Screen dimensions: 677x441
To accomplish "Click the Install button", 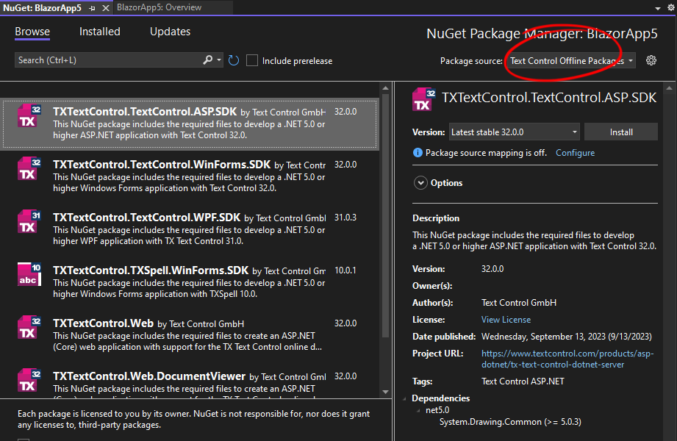I will pyautogui.click(x=621, y=132).
